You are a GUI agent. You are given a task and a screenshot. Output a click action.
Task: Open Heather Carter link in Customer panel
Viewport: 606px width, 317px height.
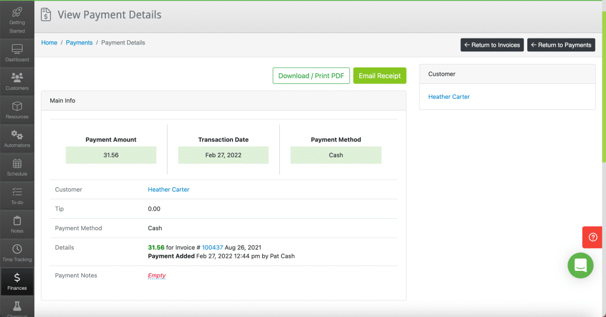449,96
